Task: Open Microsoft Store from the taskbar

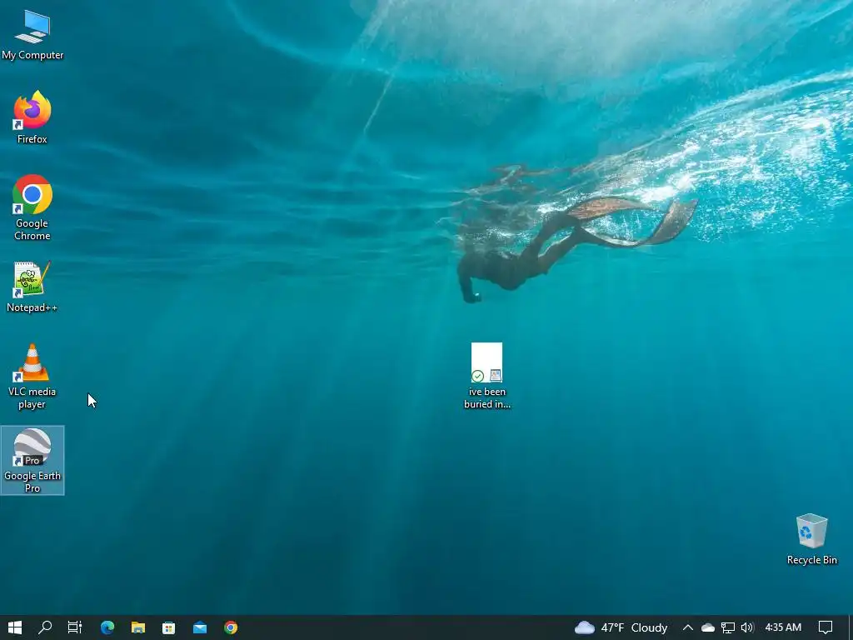Action: (x=168, y=627)
